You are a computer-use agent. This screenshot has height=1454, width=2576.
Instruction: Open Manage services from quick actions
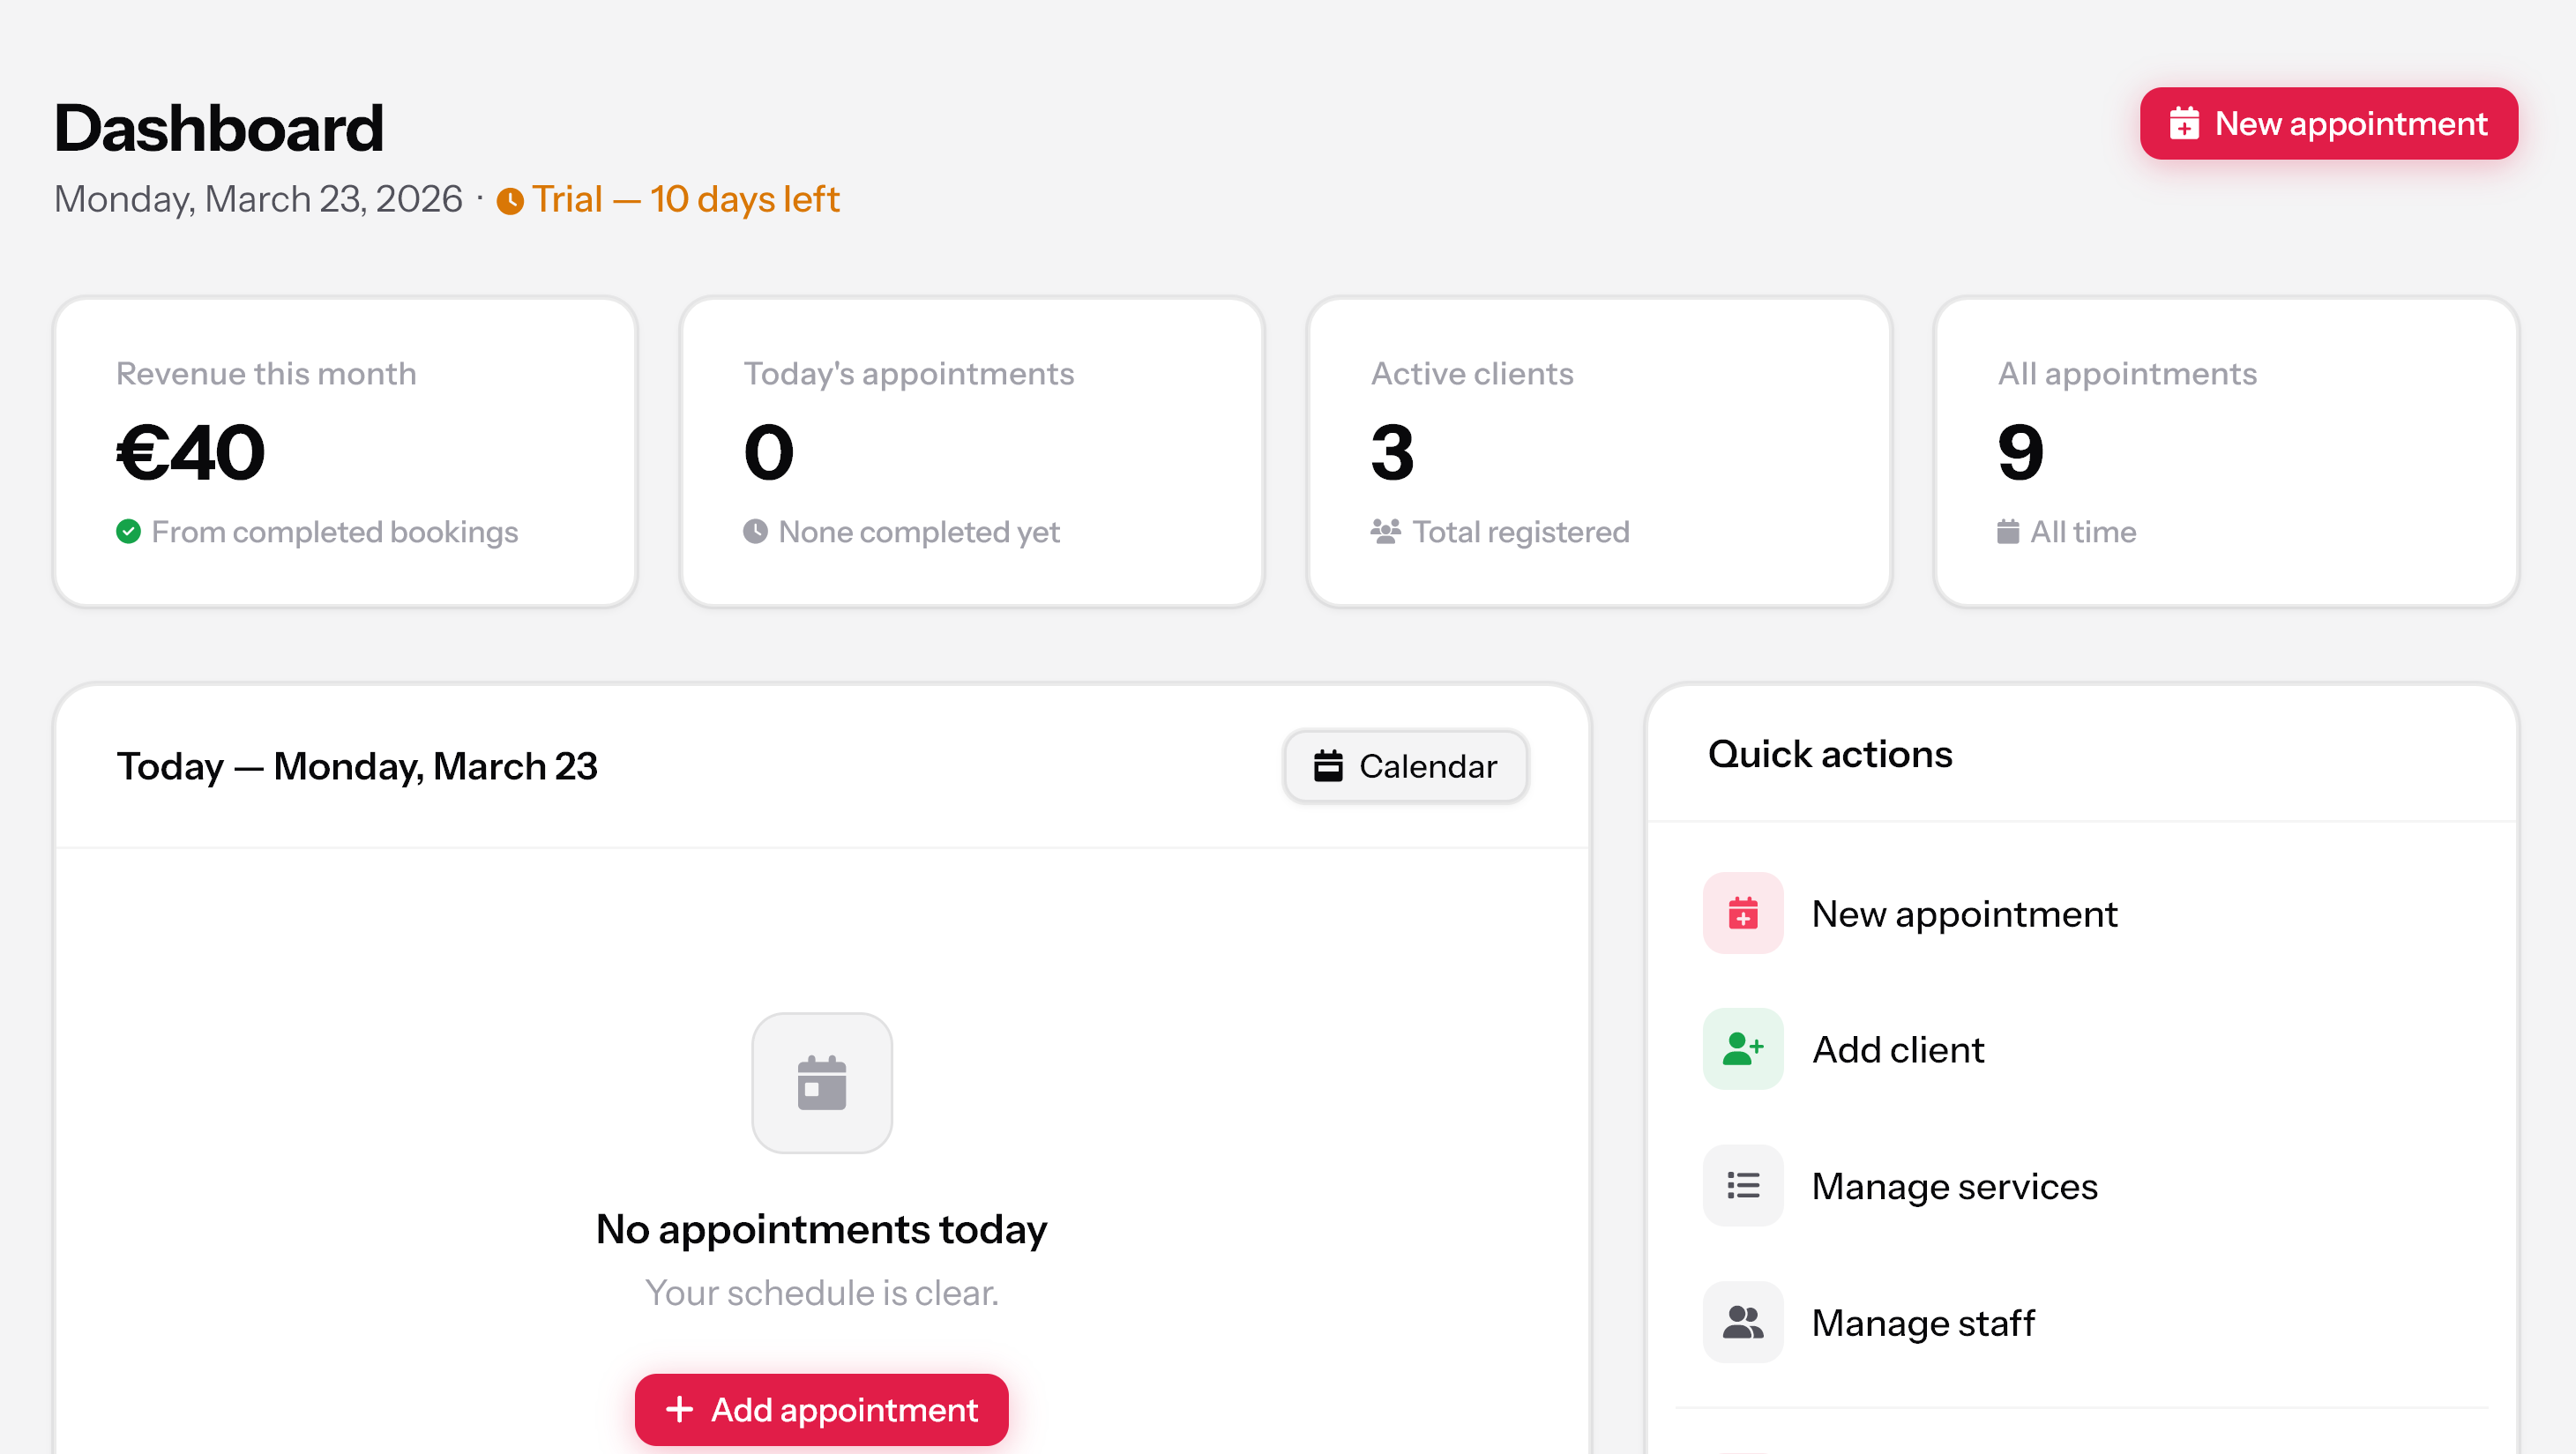point(1954,1185)
